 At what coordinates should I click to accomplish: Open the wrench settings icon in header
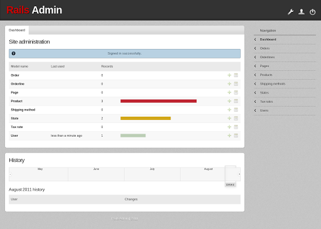tap(290, 12)
